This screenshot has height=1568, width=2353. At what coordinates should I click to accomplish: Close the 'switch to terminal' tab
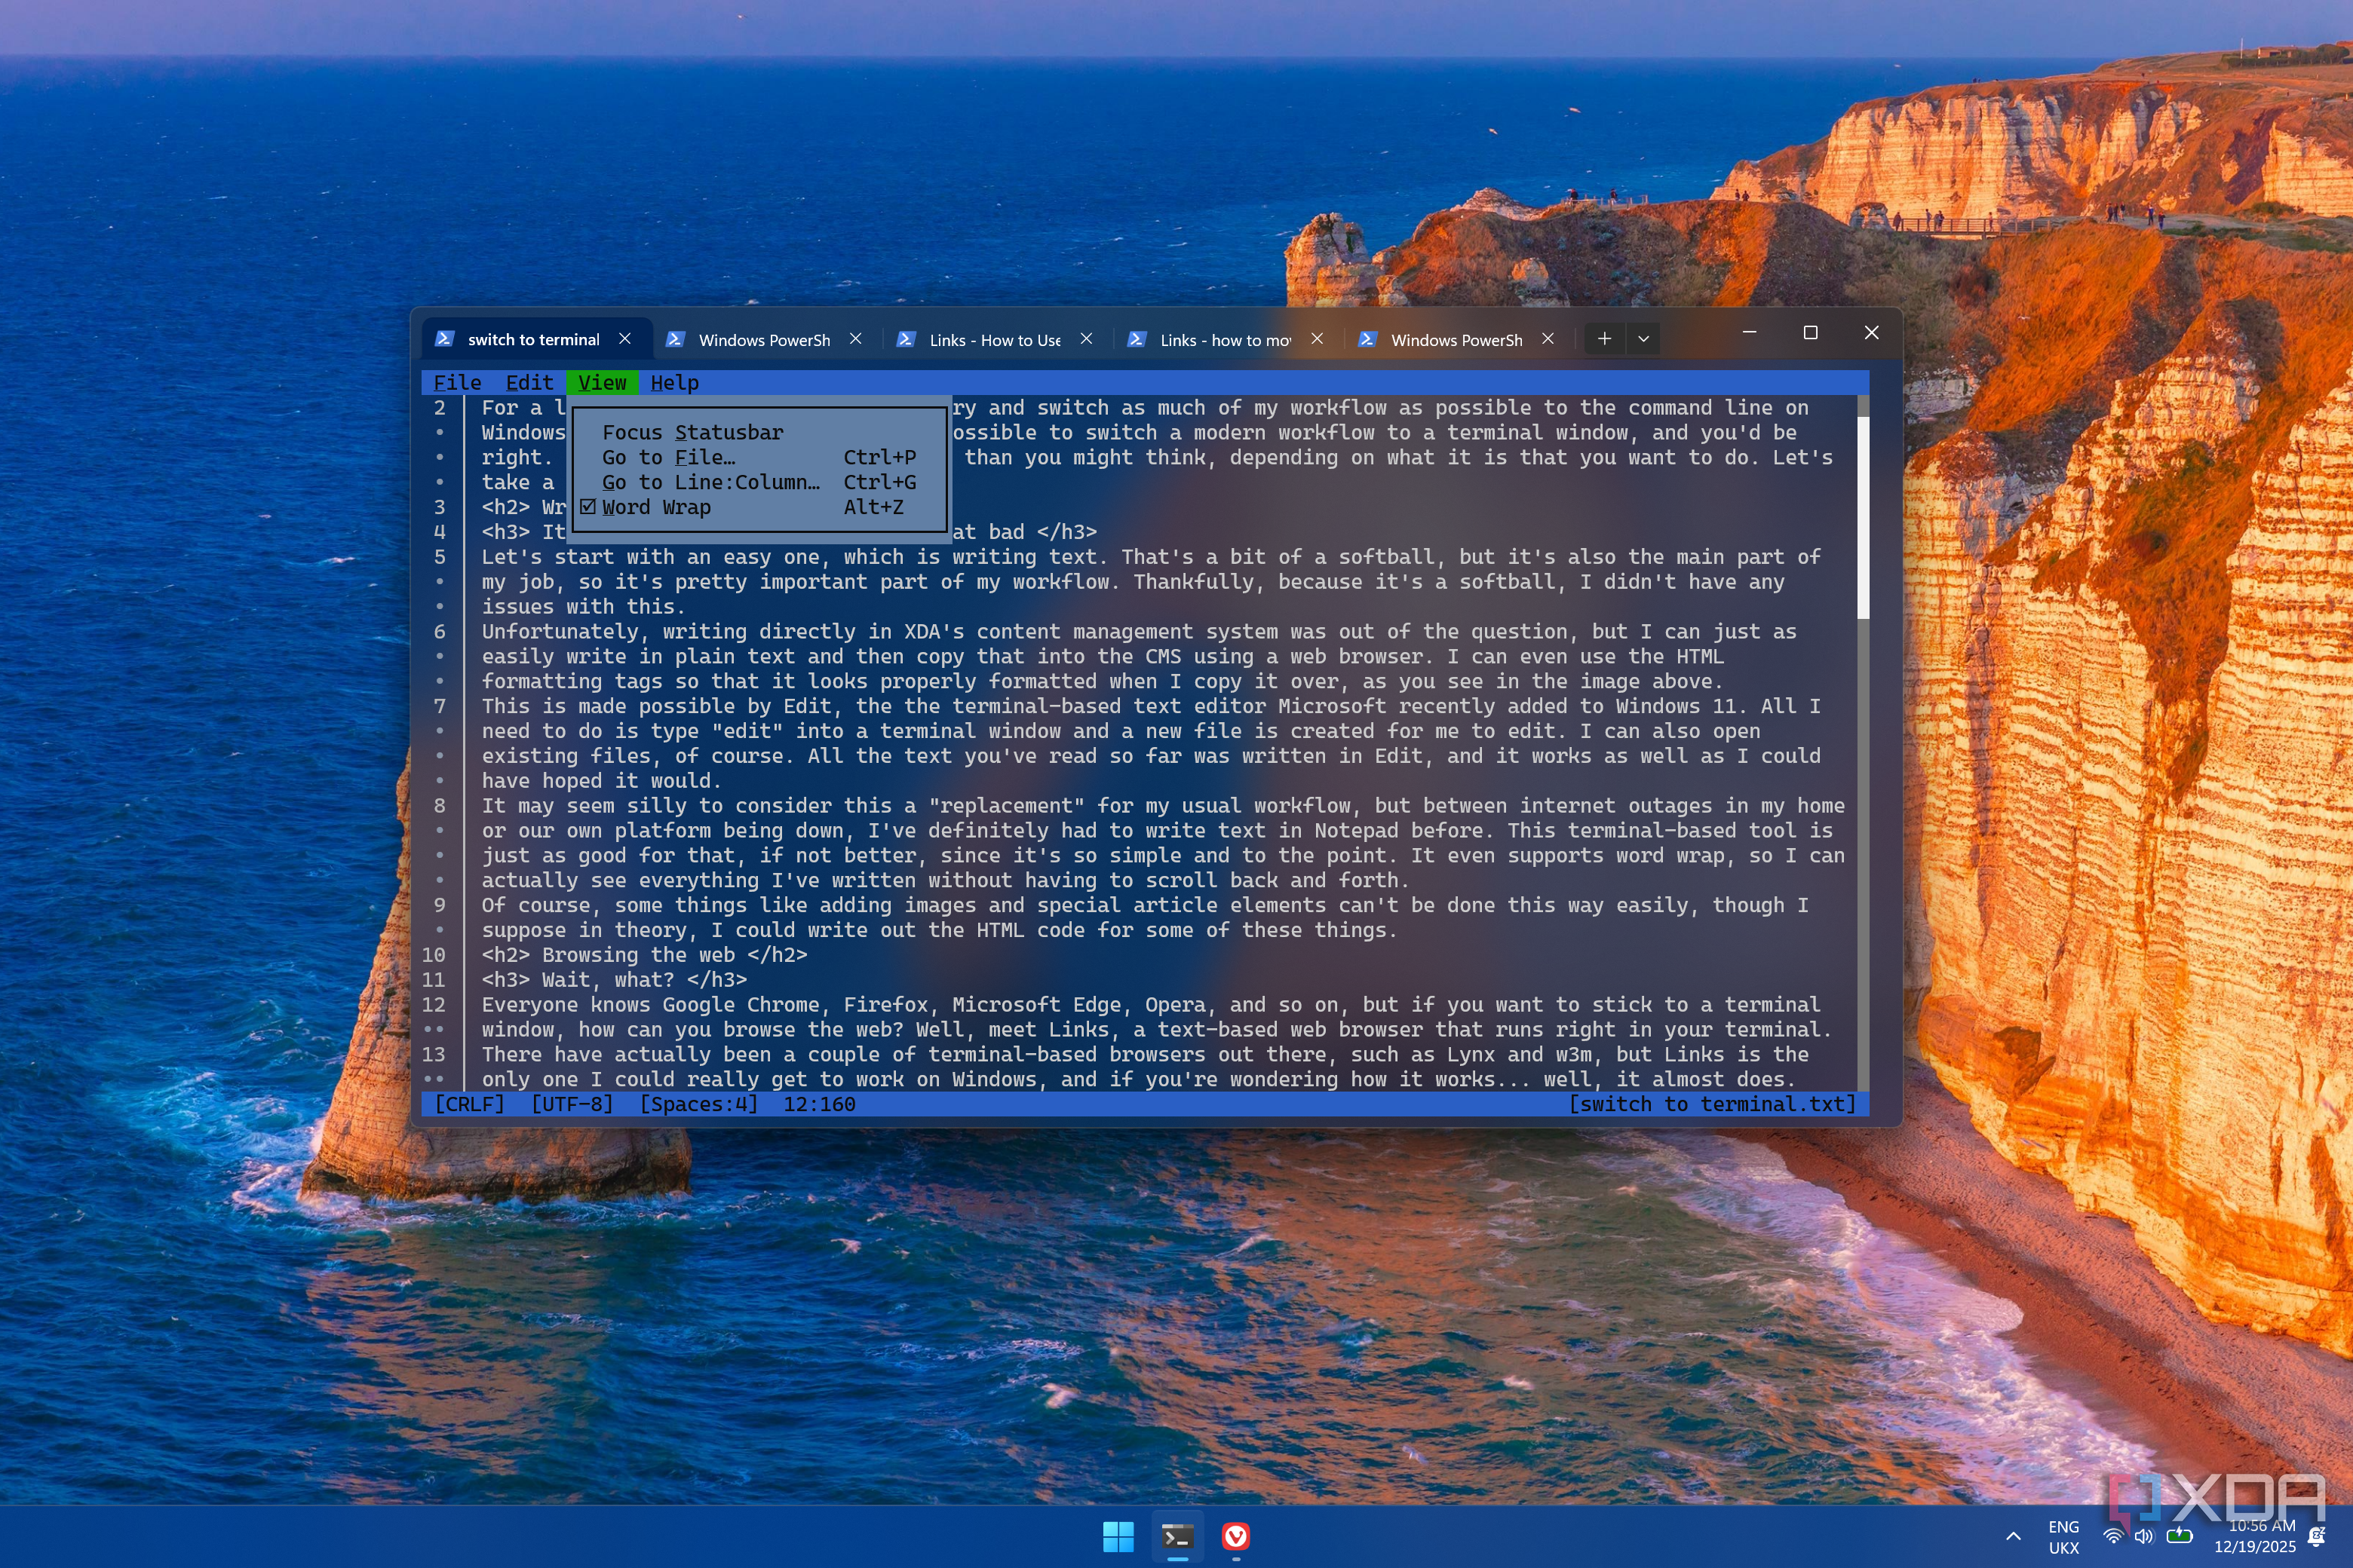point(625,339)
